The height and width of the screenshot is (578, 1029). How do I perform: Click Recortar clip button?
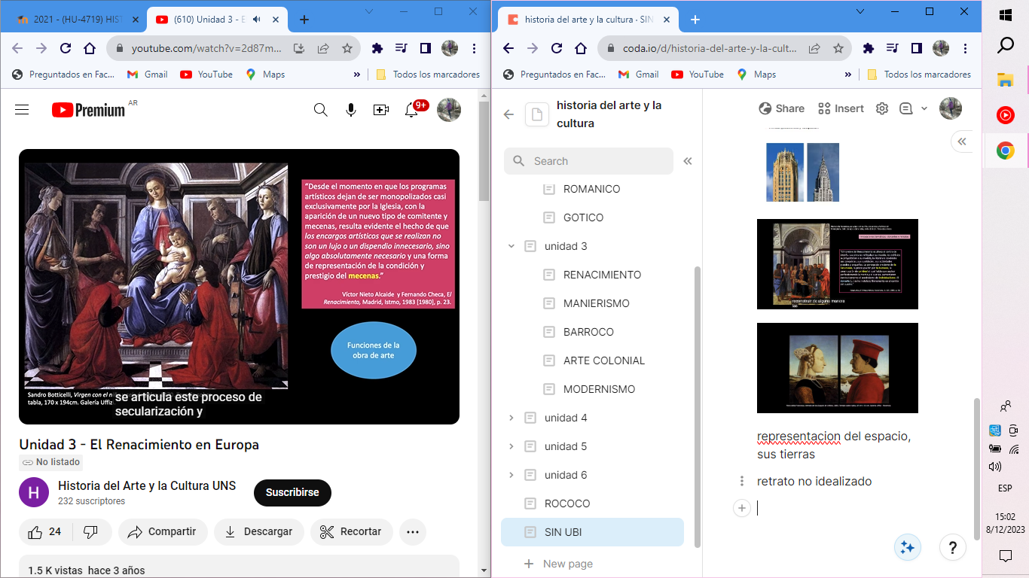point(351,531)
